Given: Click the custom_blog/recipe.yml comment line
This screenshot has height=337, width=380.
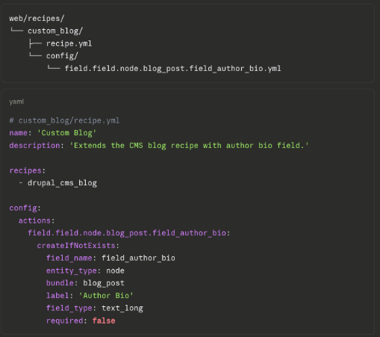Looking at the screenshot, I should click(64, 120).
